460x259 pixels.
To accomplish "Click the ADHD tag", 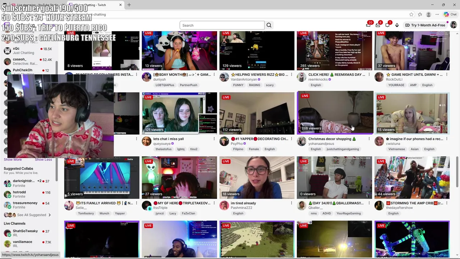I will [327, 213].
